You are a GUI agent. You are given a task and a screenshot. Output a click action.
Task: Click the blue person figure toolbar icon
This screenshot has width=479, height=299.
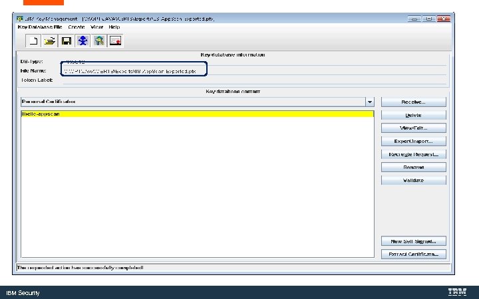[x=82, y=41]
